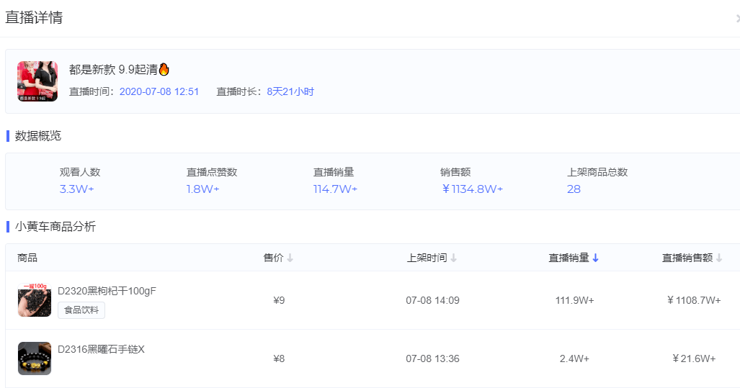Screen dimensions: 740x388
Task: Click the black goji berry product image
Action: tap(35, 300)
